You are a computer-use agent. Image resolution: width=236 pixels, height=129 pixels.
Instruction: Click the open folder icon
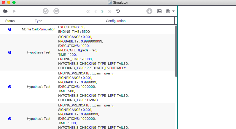[x=6, y=11]
